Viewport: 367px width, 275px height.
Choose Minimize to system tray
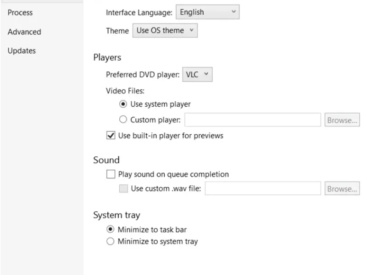coord(110,242)
